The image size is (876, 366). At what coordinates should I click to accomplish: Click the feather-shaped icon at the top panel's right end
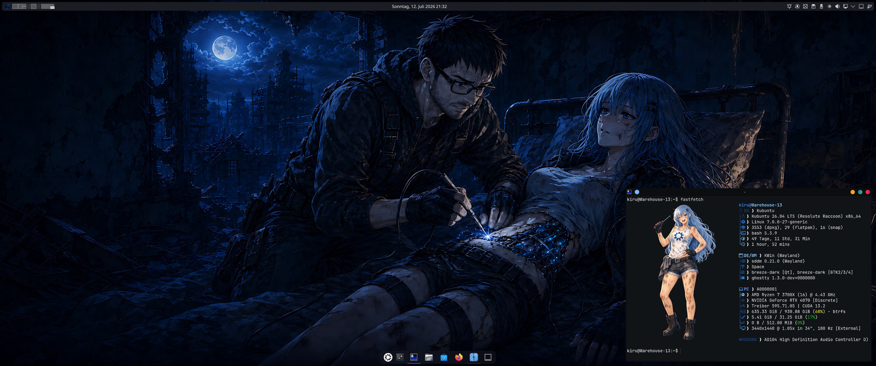click(870, 6)
